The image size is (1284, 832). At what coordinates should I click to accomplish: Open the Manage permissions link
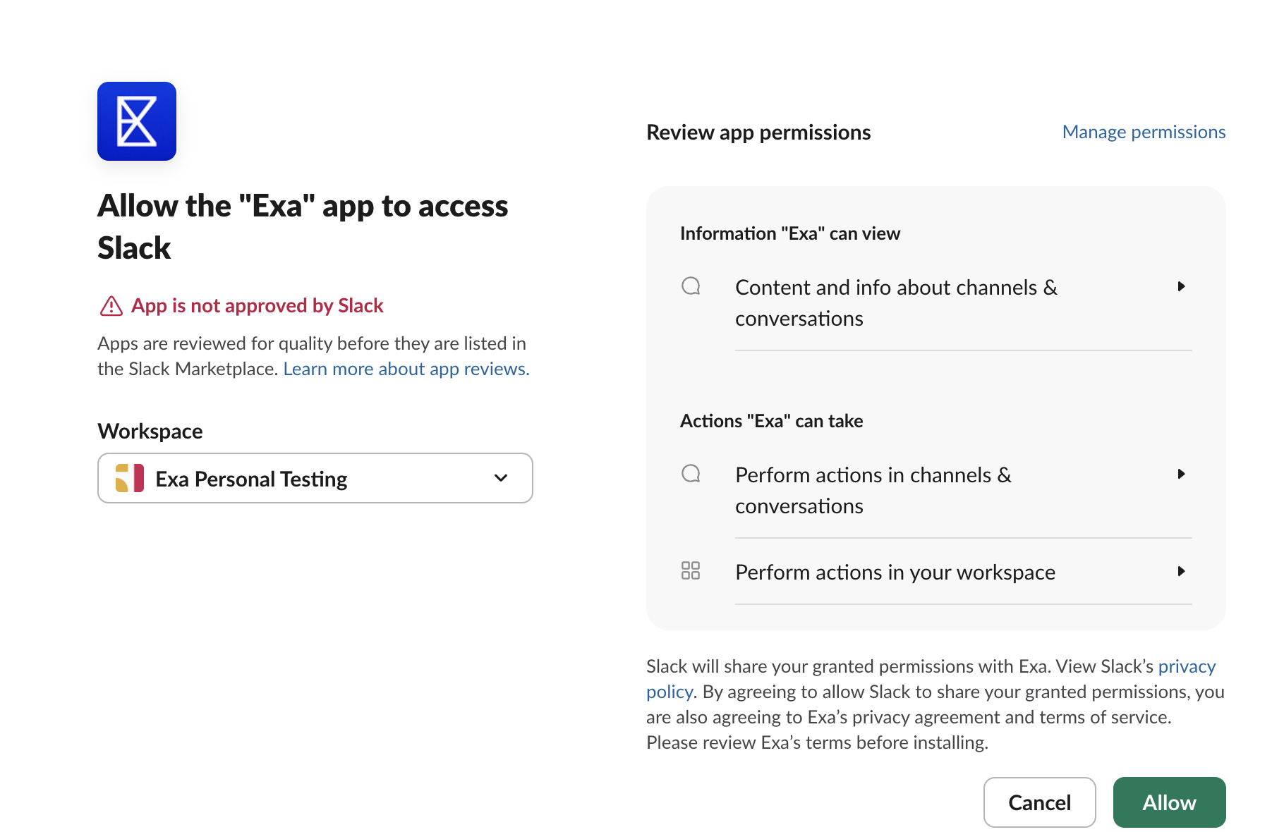click(1144, 132)
